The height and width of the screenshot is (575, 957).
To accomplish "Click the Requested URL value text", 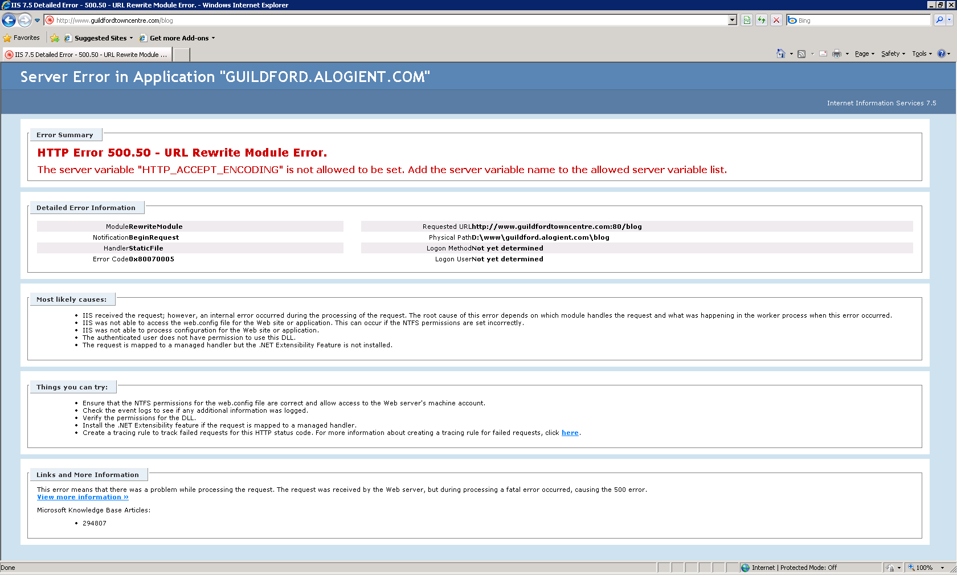I will tap(557, 227).
